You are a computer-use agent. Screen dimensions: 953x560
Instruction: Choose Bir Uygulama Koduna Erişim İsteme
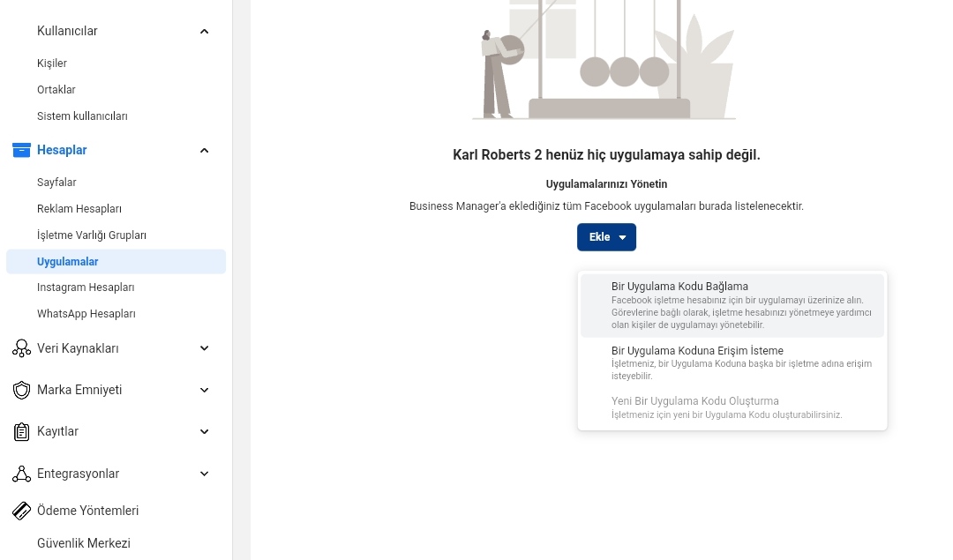click(732, 363)
